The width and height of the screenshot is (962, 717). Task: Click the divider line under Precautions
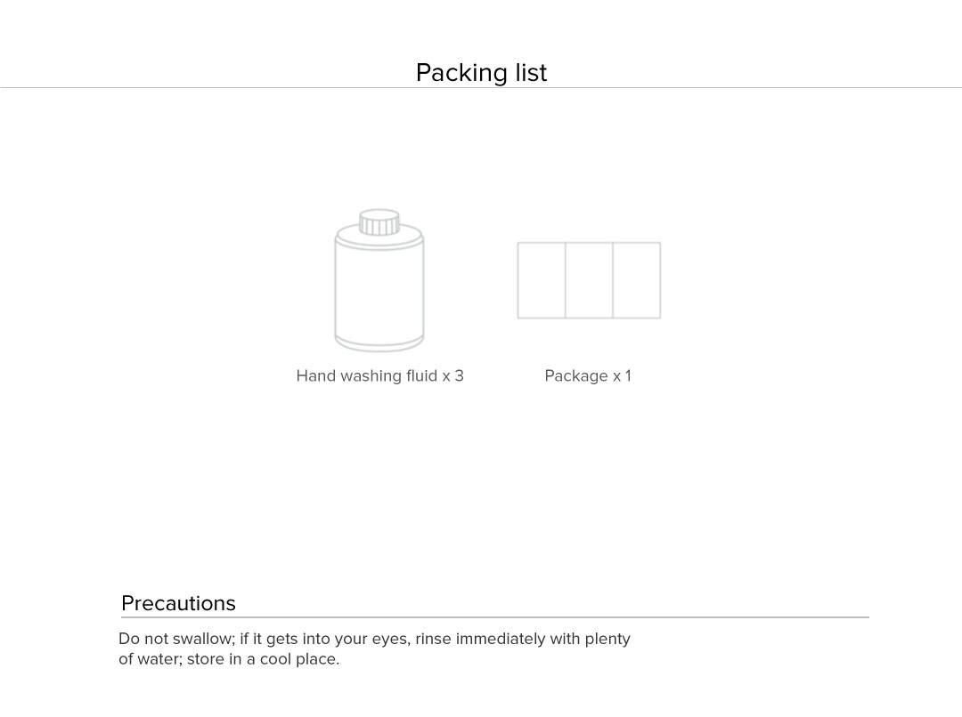[494, 617]
